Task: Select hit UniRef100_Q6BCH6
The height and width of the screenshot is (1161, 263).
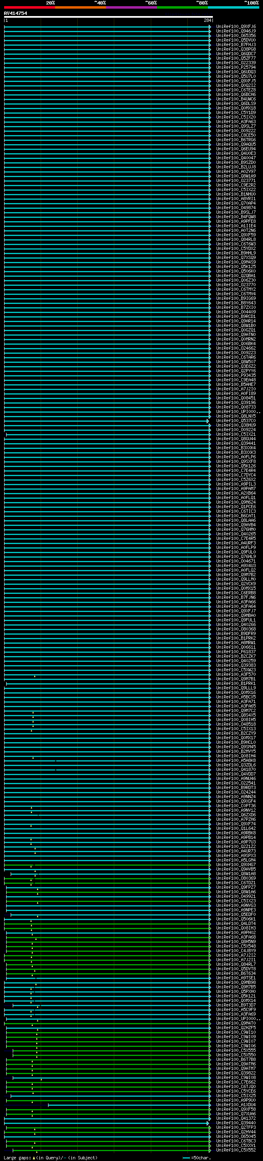Action: tap(236, 94)
